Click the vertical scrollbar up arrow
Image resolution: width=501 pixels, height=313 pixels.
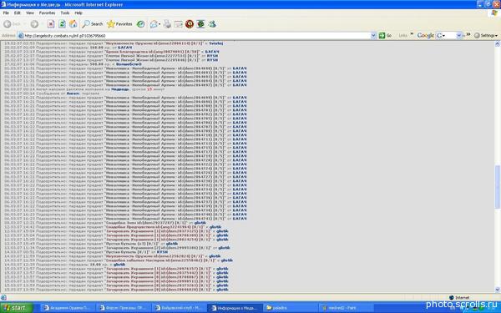click(498, 43)
